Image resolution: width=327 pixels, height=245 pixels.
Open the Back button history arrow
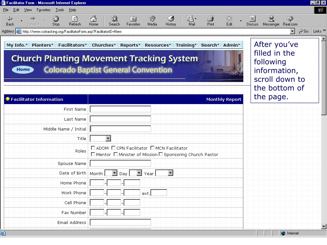point(21,21)
